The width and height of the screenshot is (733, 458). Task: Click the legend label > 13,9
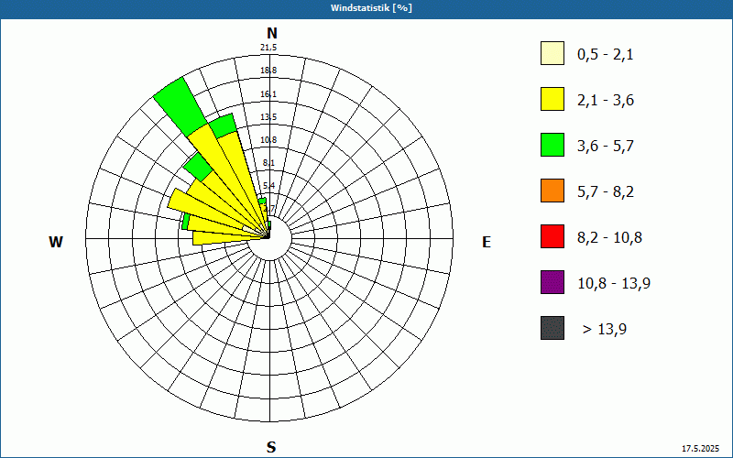click(605, 330)
